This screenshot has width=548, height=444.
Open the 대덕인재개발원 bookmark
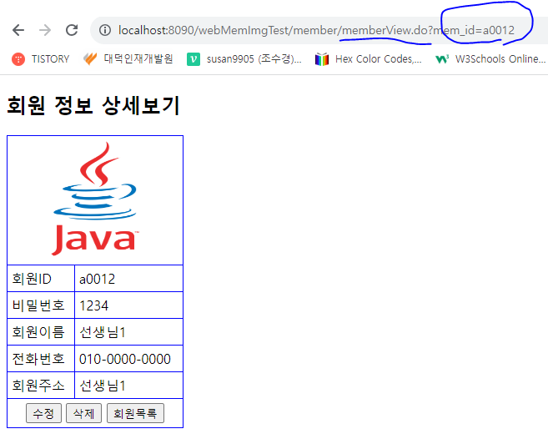[x=128, y=58]
